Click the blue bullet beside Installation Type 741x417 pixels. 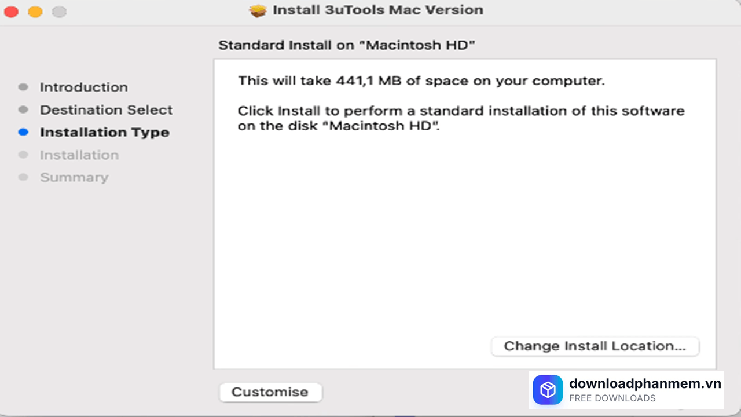tap(23, 132)
